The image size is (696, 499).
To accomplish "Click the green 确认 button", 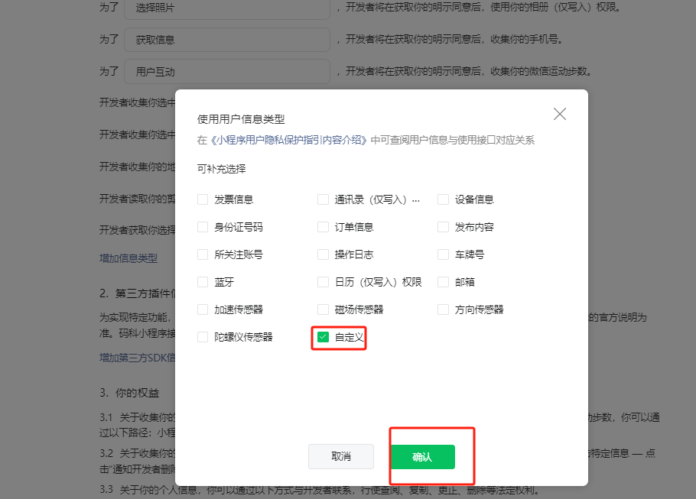I will [x=422, y=457].
